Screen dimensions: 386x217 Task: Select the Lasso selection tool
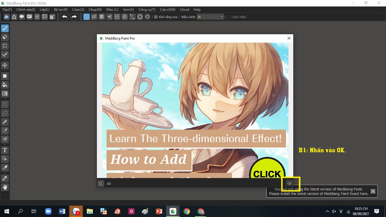pos(5,113)
